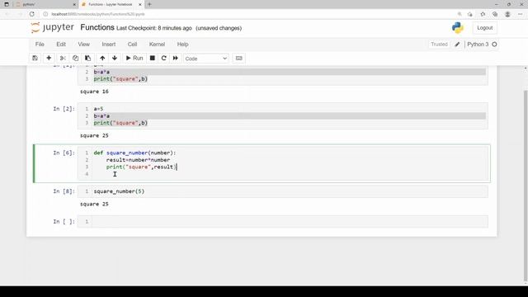
Task: Click the Last Checkpoint text
Action: tap(154, 28)
